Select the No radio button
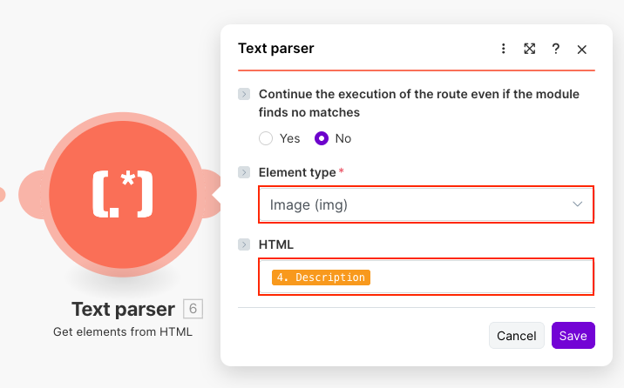624x388 pixels. point(322,138)
